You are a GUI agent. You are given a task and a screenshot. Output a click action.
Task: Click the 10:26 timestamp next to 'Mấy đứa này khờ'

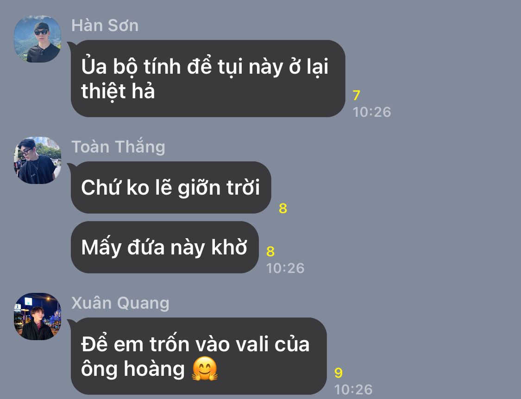(285, 268)
